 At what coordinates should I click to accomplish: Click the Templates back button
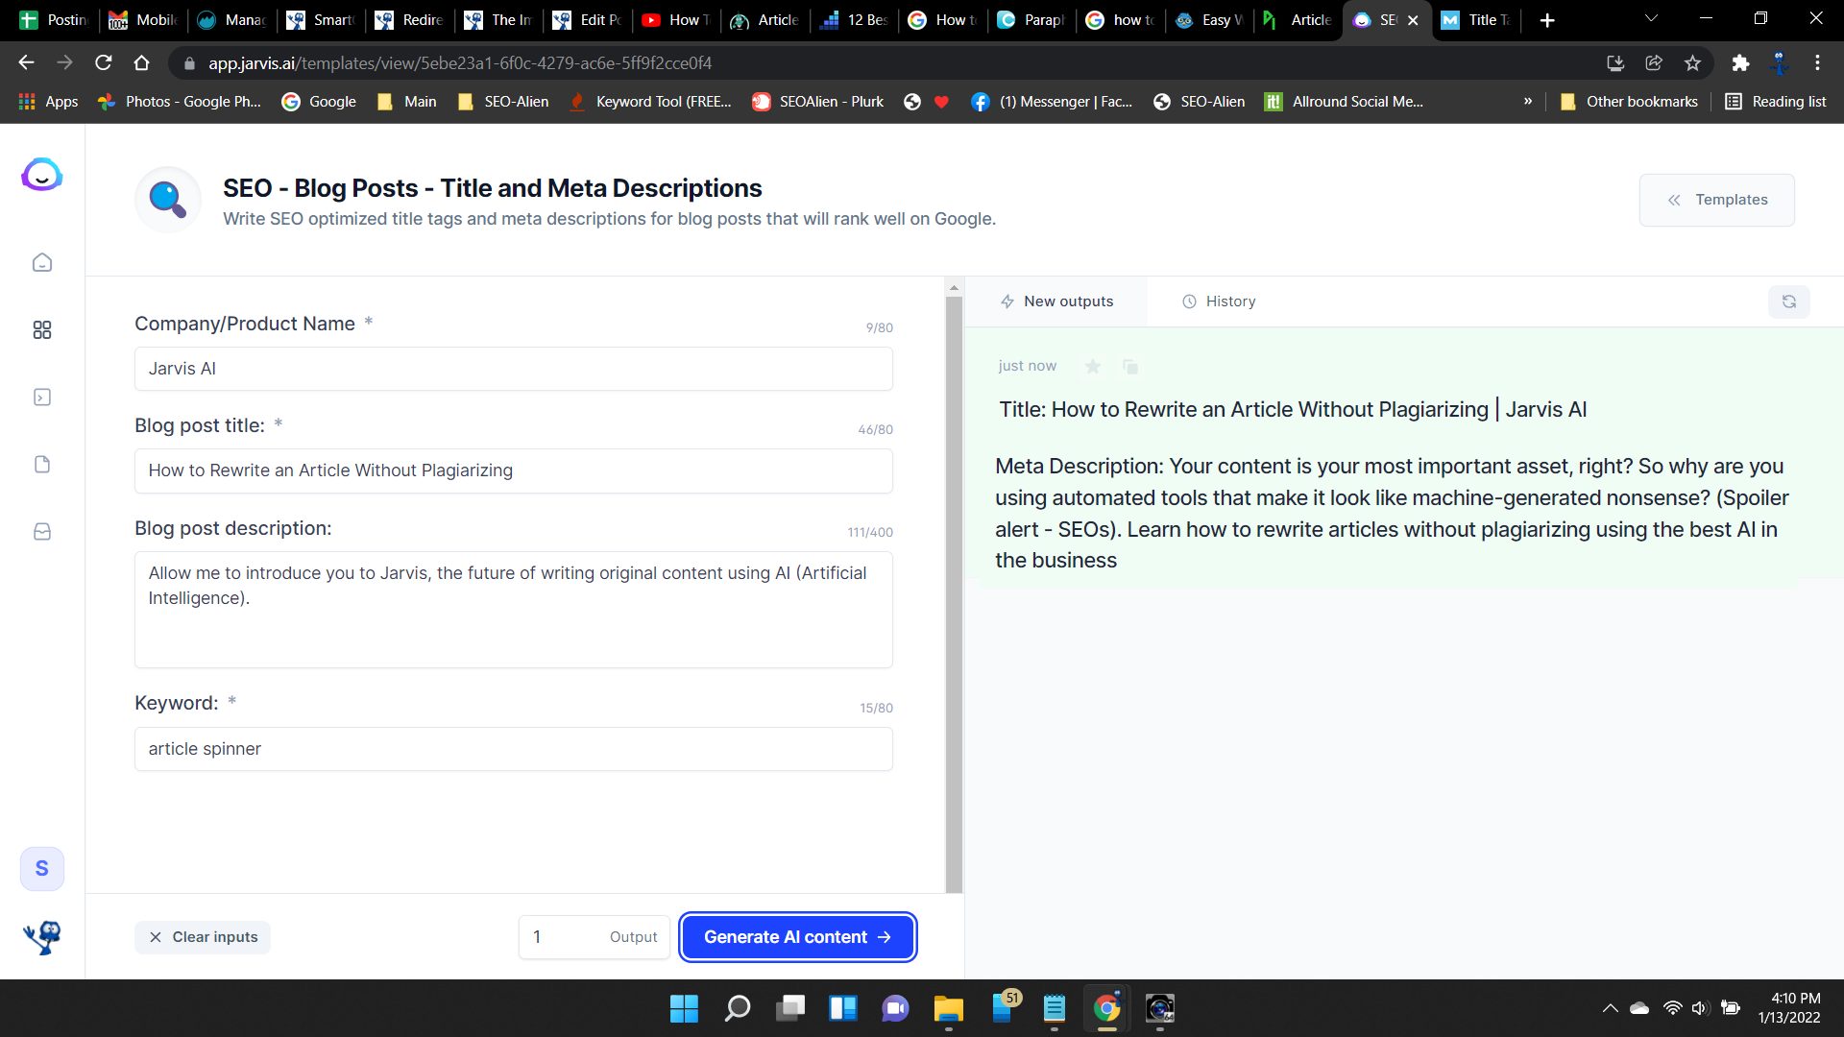pos(1716,200)
